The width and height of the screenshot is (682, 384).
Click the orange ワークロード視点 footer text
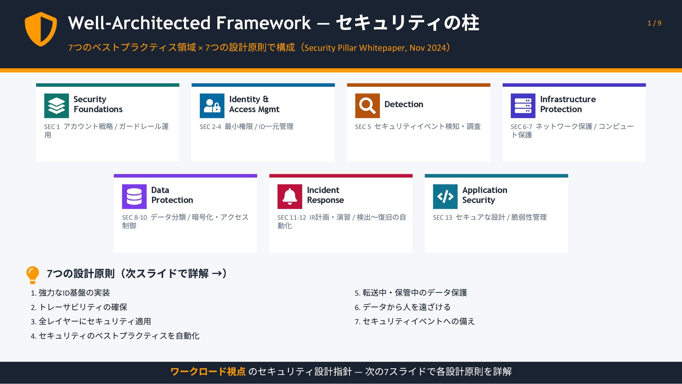pyautogui.click(x=208, y=372)
